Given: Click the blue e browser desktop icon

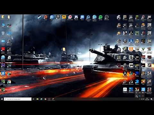Looking at the screenshot, I should pos(3,73).
